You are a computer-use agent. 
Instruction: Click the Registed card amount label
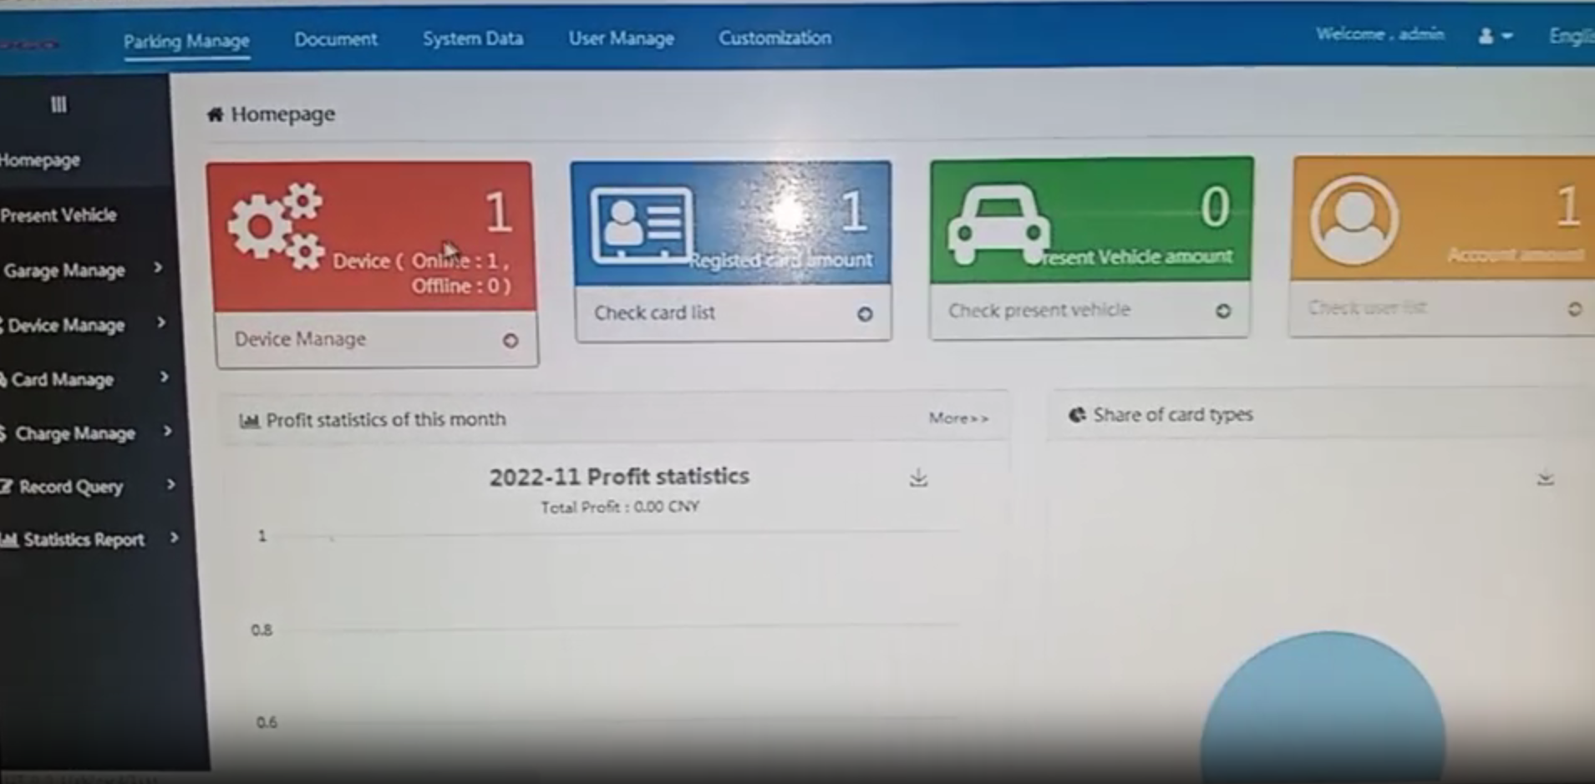tap(780, 260)
